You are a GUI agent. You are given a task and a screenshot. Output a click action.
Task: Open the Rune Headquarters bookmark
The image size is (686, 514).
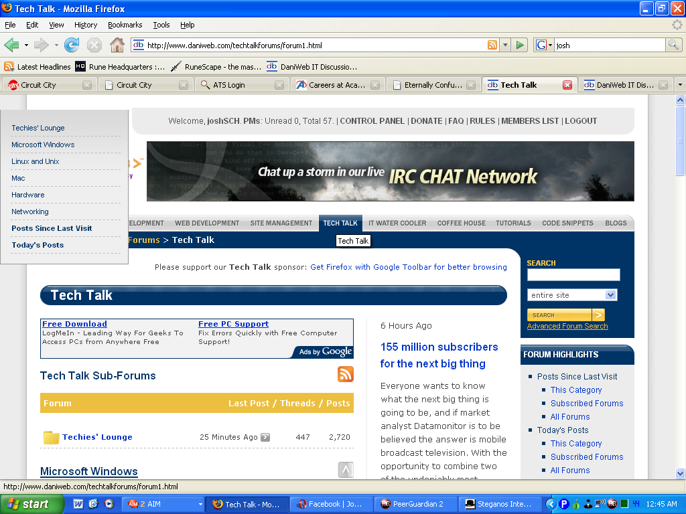tap(121, 67)
